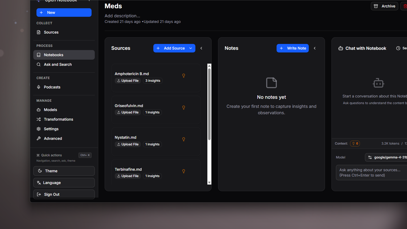Open Ask and Search page
Viewport: 407px width, 229px height.
pos(64,64)
